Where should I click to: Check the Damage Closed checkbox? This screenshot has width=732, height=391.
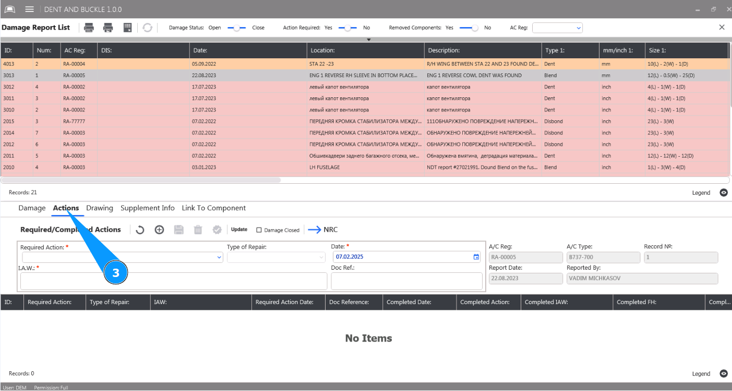tap(259, 230)
